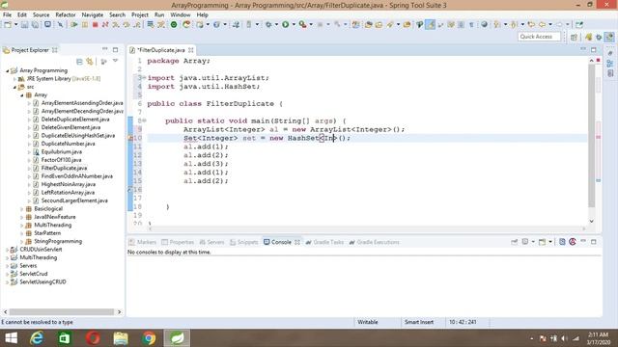Click the green Run button in toolbar

[x=285, y=24]
